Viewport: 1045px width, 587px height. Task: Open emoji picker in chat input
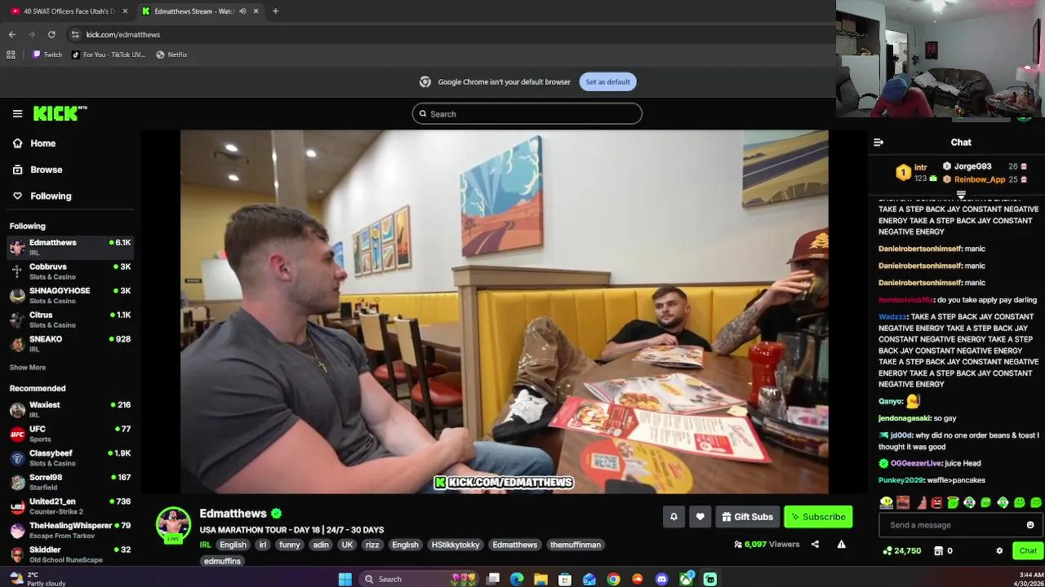point(1030,525)
